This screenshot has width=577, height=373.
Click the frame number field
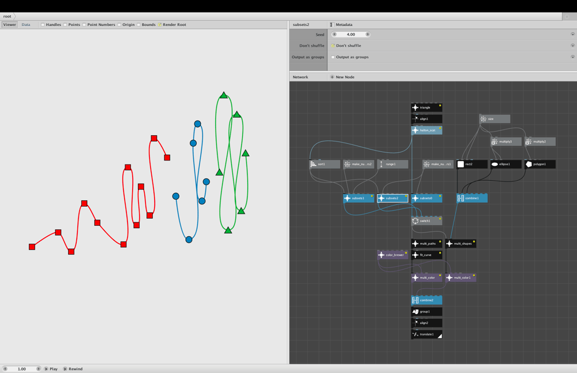point(22,368)
